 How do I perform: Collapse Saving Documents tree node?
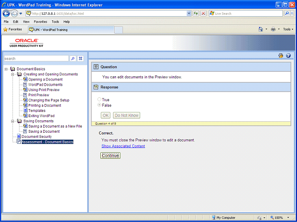[x=13, y=121]
